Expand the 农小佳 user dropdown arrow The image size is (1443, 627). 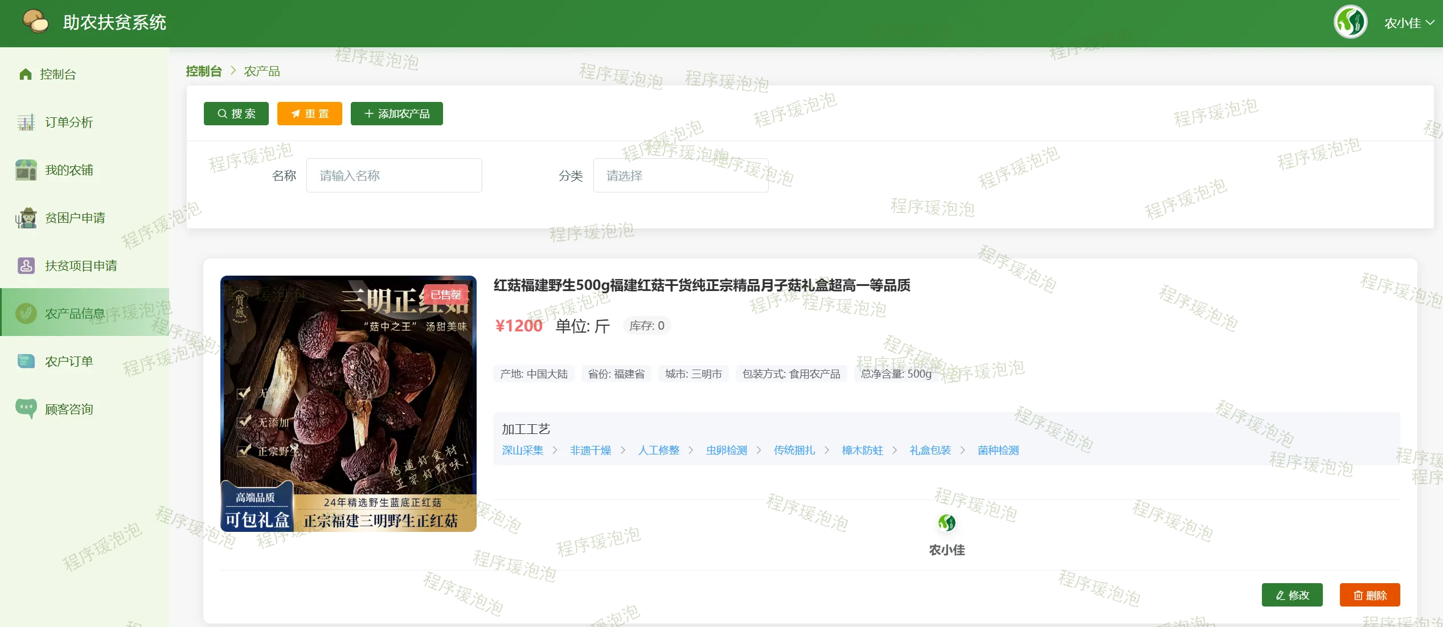pos(1430,23)
